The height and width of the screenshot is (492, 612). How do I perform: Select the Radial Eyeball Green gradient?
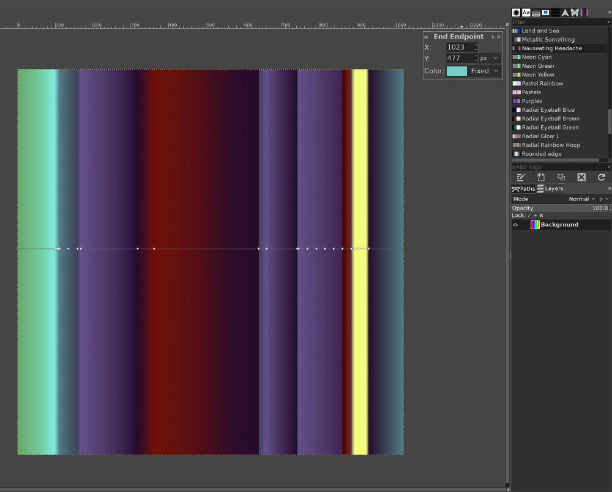point(559,127)
